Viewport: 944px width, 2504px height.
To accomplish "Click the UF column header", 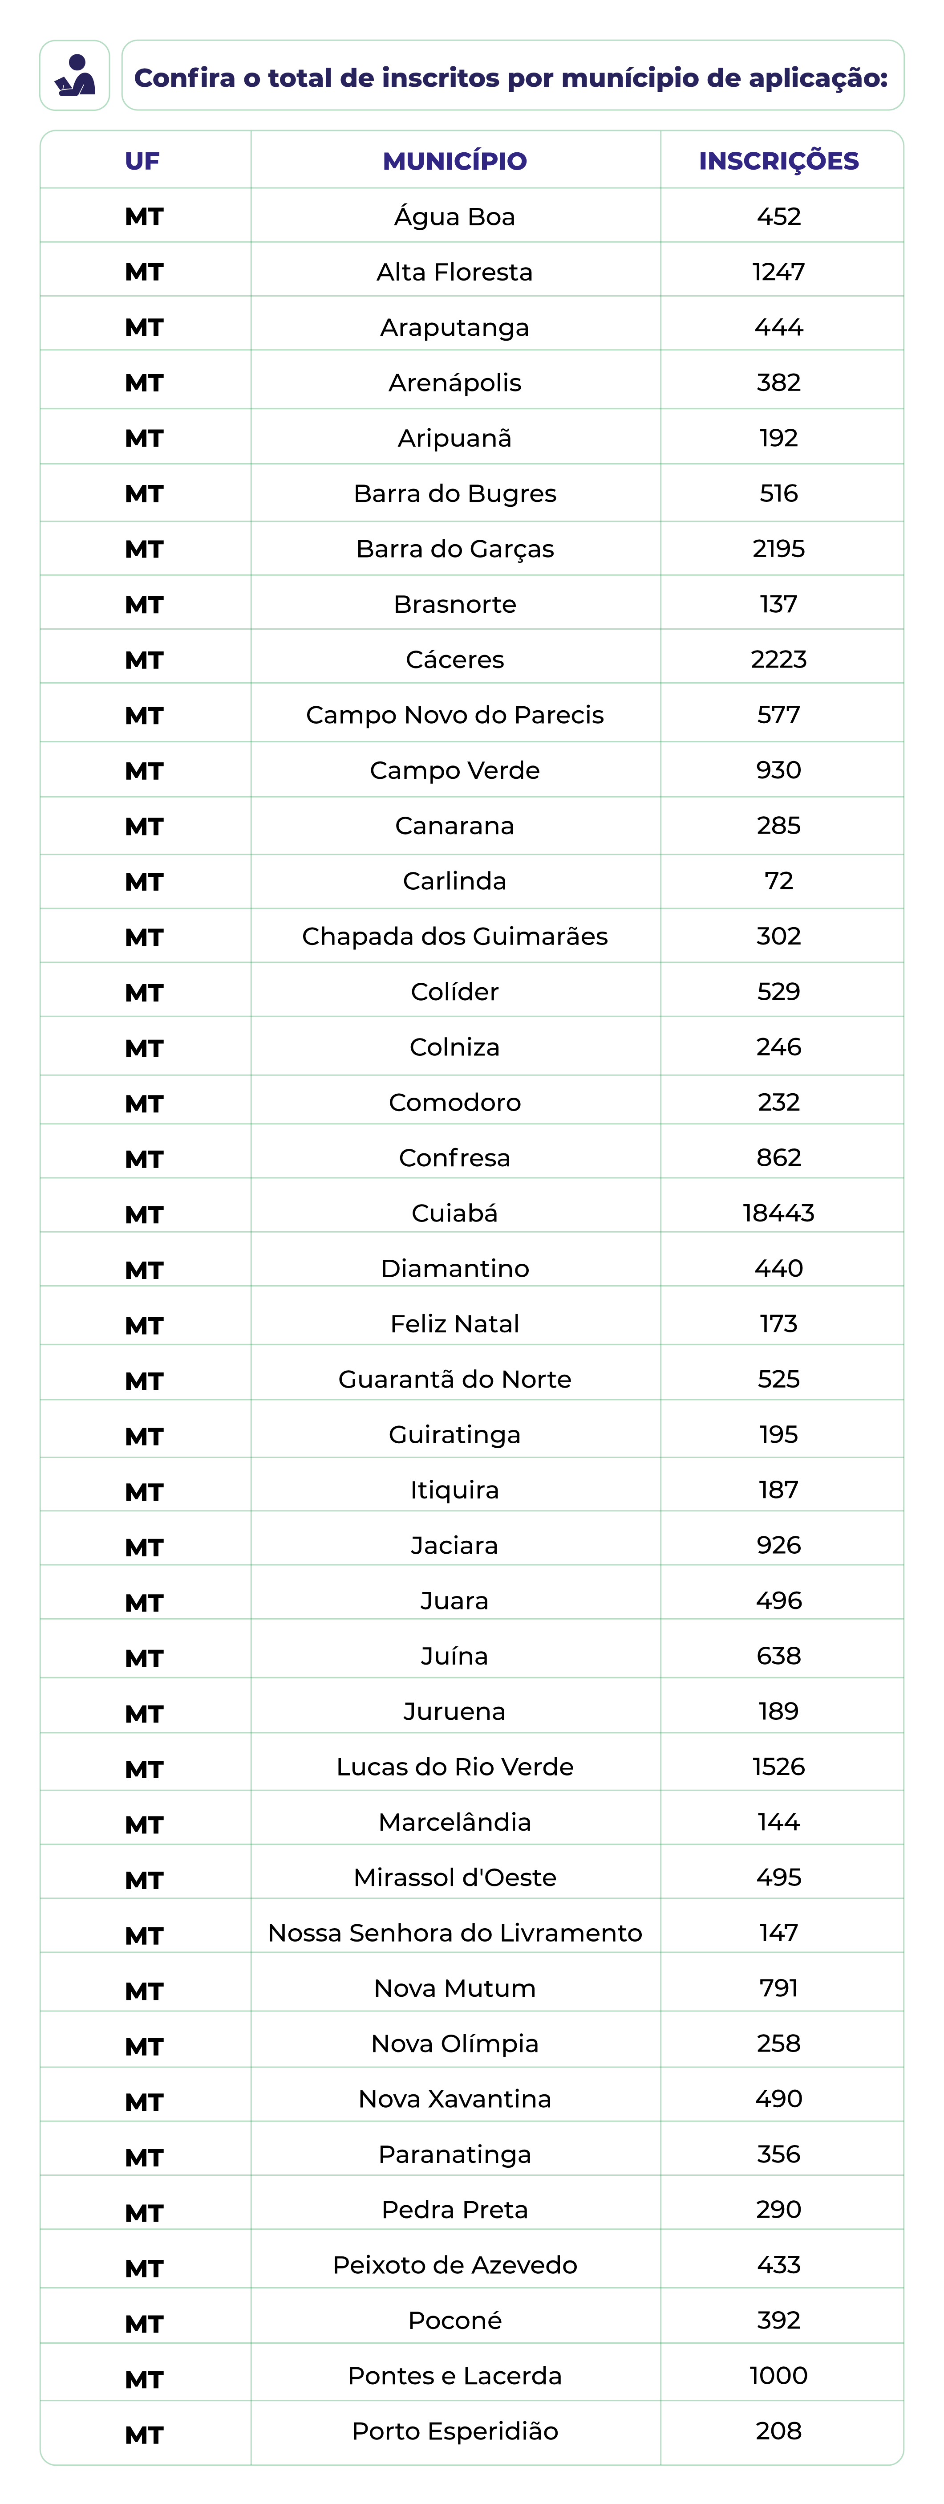I will [x=143, y=161].
